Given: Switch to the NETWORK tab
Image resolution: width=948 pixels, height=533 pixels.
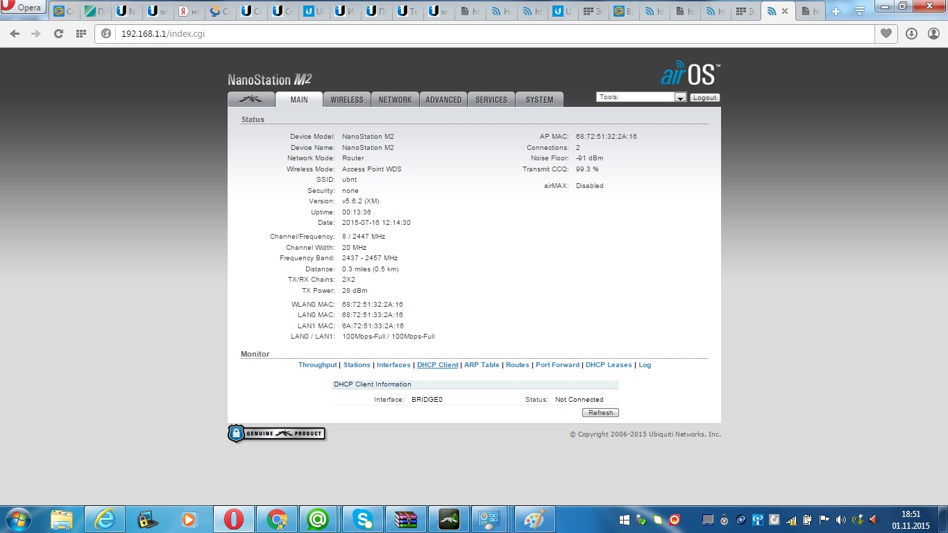Looking at the screenshot, I should (x=395, y=99).
